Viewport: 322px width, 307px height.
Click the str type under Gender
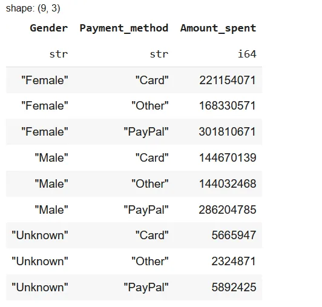(x=59, y=54)
